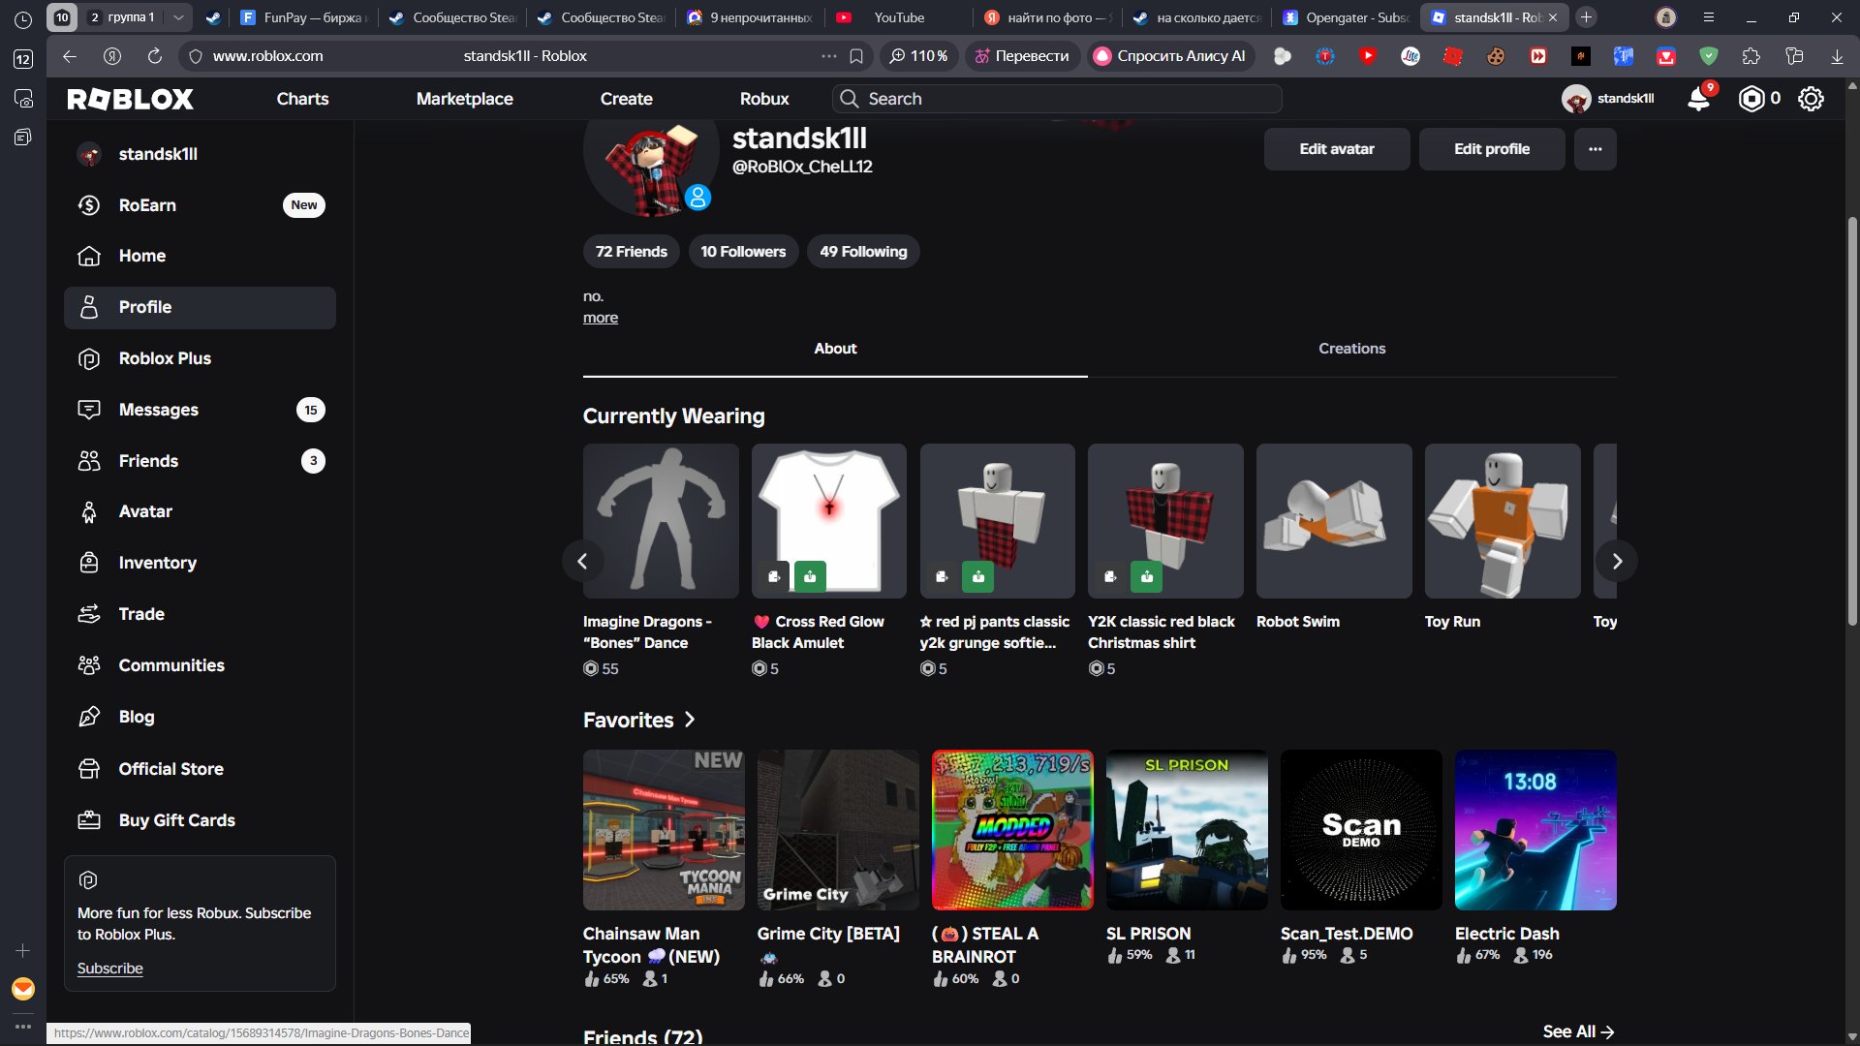This screenshot has height=1046, width=1860.
Task: Open Scan_Test.DEMO game thumbnail
Action: 1361,830
